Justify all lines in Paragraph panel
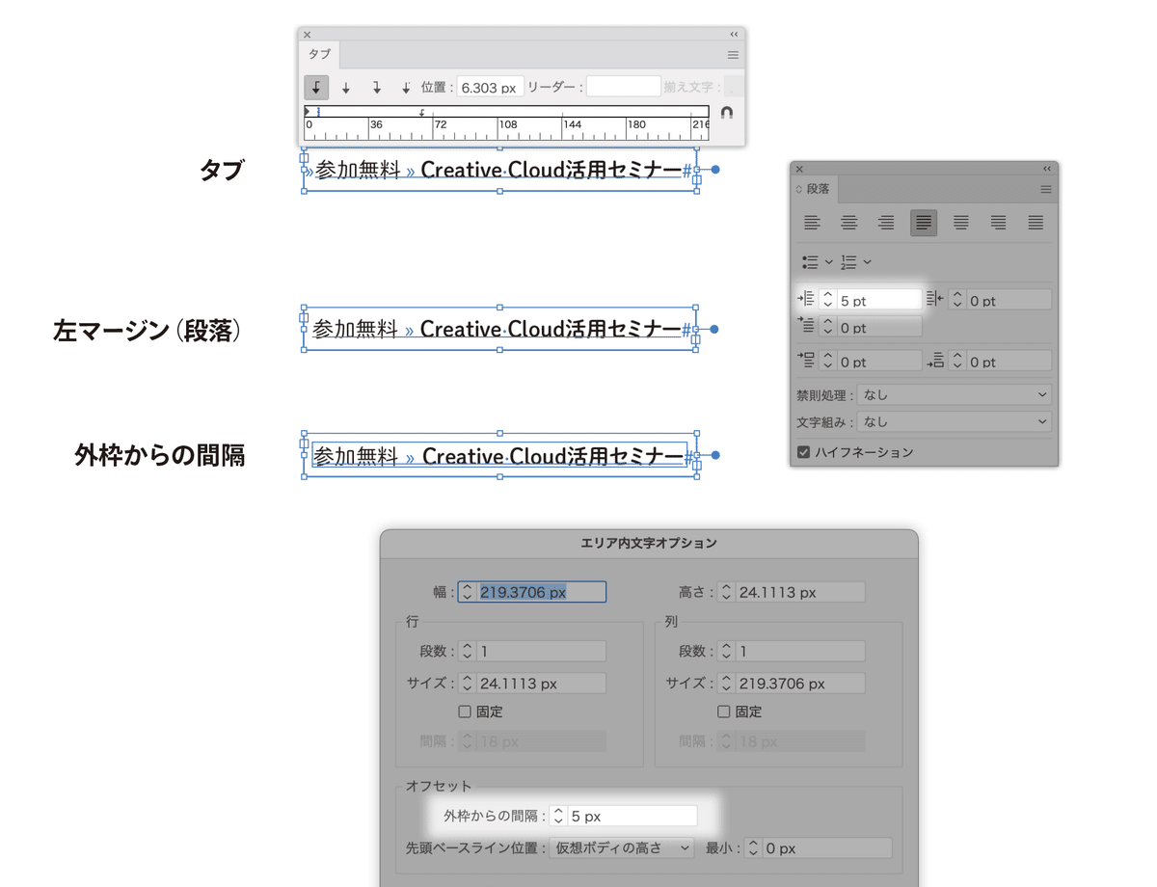Viewport: 1157px width, 887px height. [1036, 224]
